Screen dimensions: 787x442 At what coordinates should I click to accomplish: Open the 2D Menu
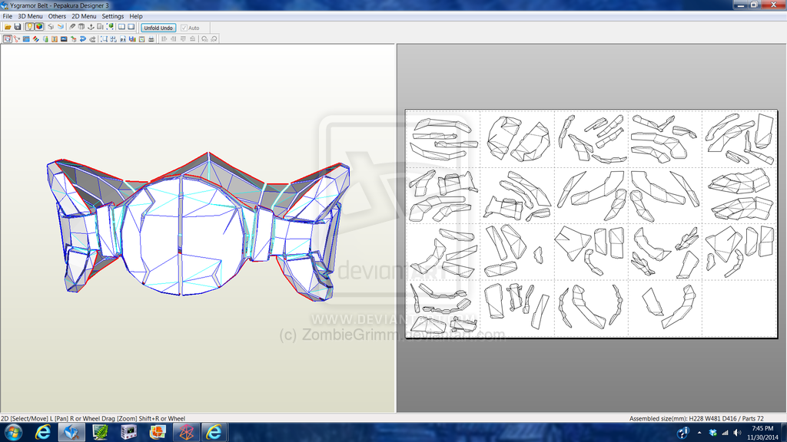coord(84,16)
